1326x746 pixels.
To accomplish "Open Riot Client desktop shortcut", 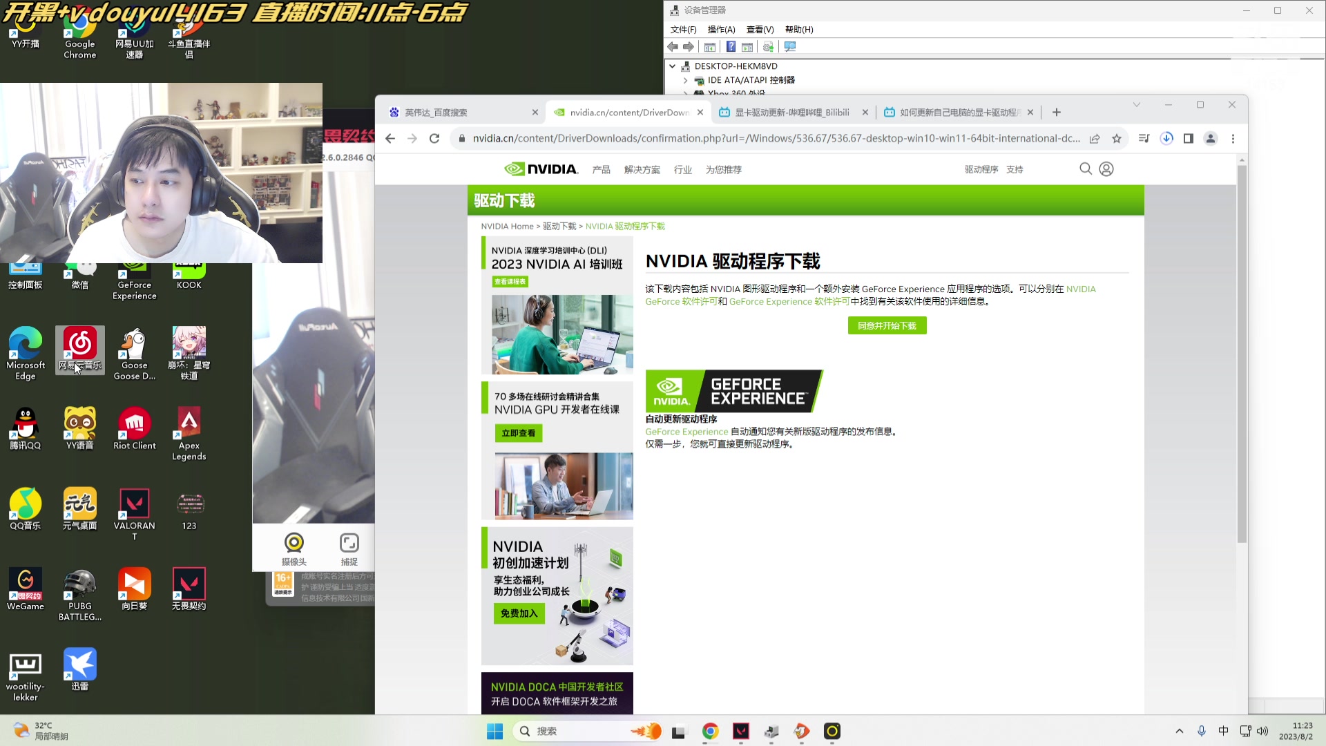I will (135, 429).
